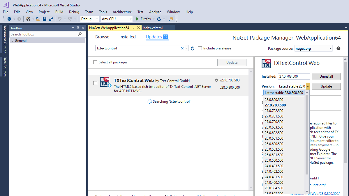Clear the txtextcontrol search text
Screen dimensions: 349x196
pos(182,48)
